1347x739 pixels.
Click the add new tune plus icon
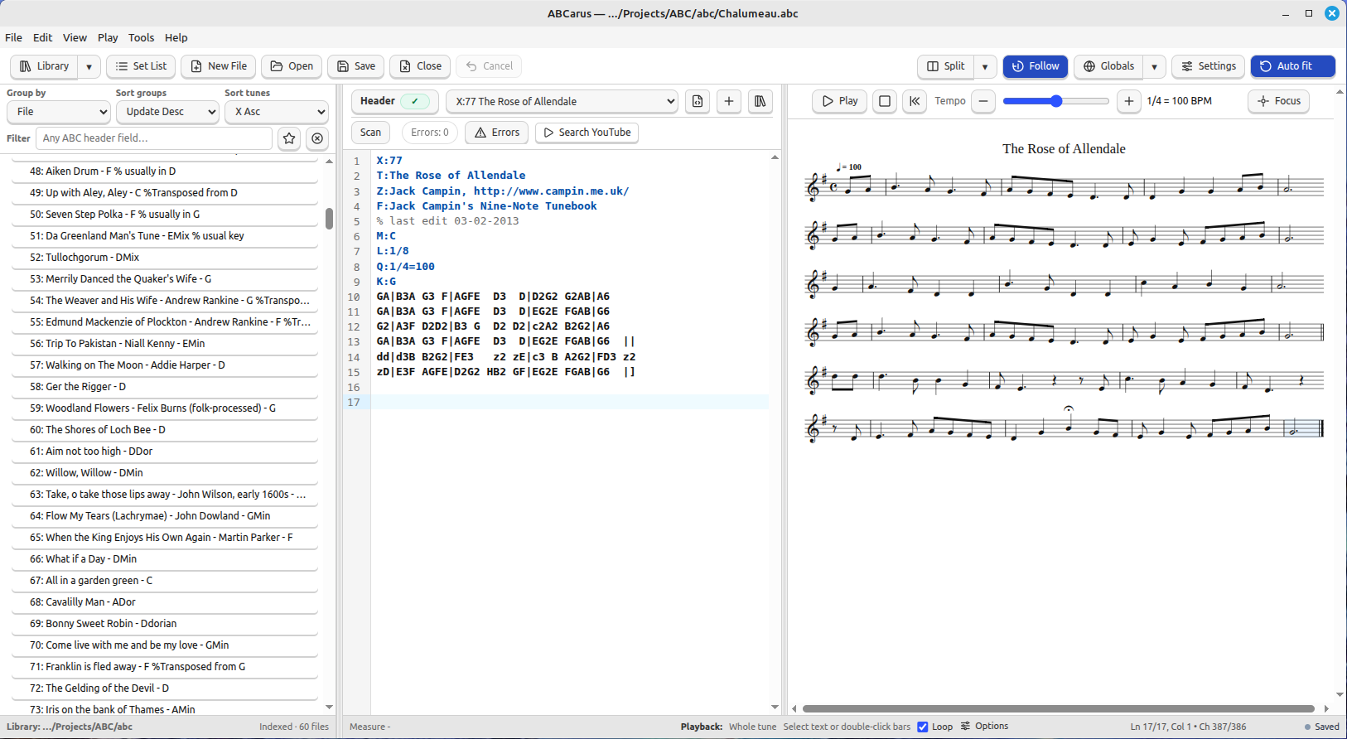729,101
